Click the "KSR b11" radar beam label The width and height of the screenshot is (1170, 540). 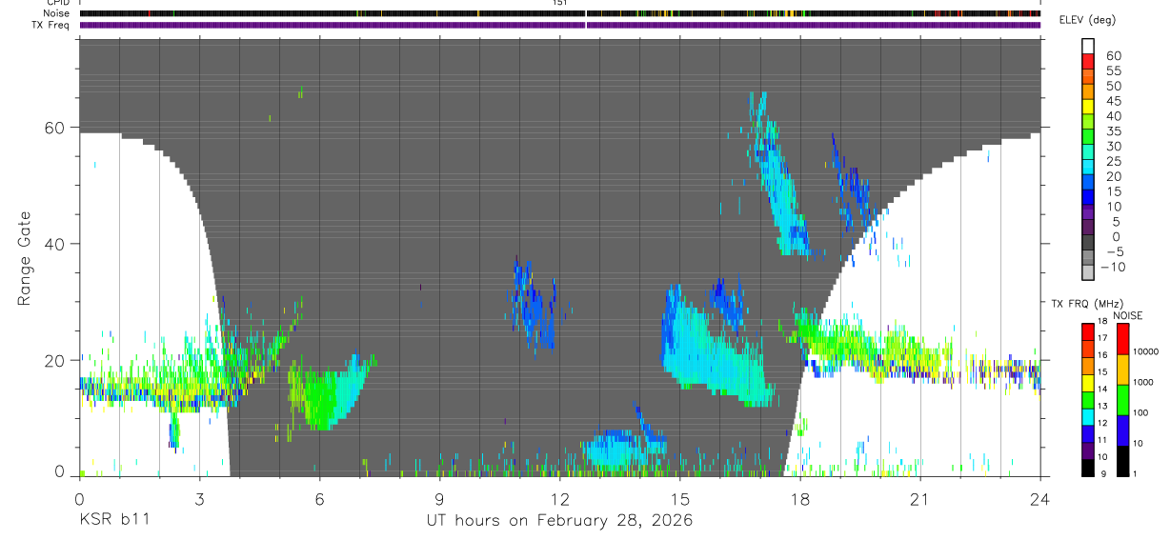(x=113, y=521)
